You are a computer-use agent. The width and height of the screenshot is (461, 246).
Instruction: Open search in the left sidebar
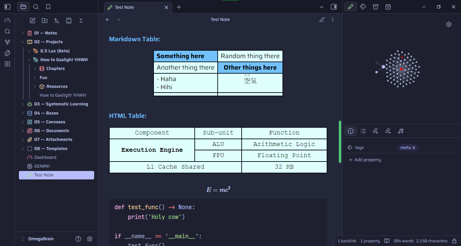click(x=36, y=7)
